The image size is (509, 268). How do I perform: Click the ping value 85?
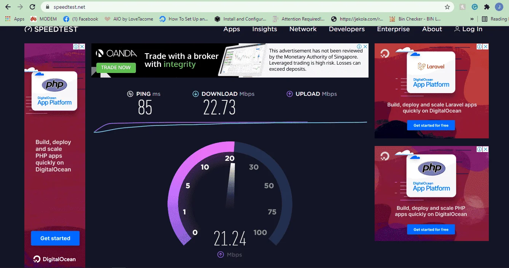(x=145, y=108)
